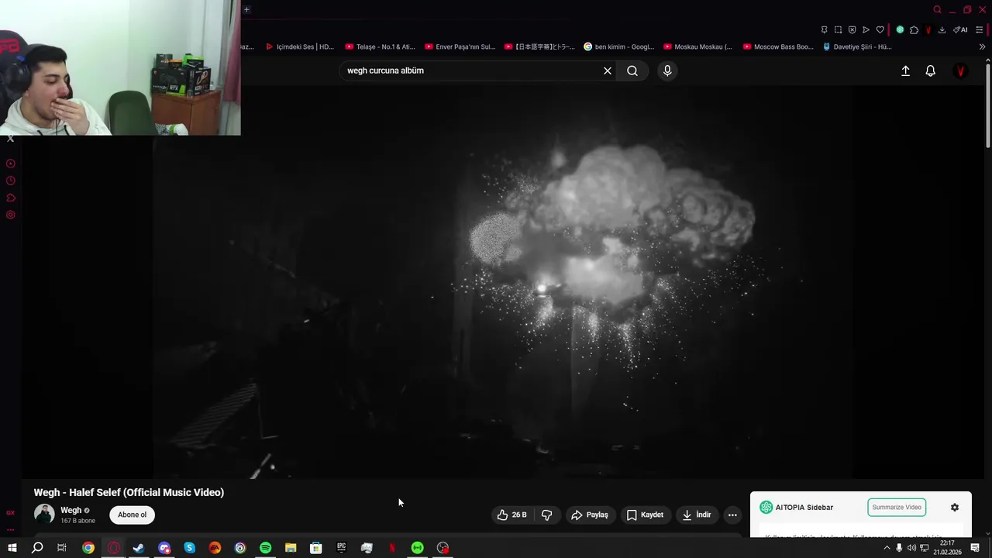Open Windows taskbar search

(x=37, y=548)
